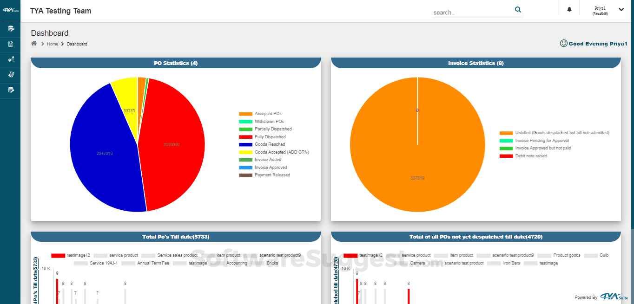Screen dimensions: 634x304
Task: Focus the search input field
Action: point(473,13)
